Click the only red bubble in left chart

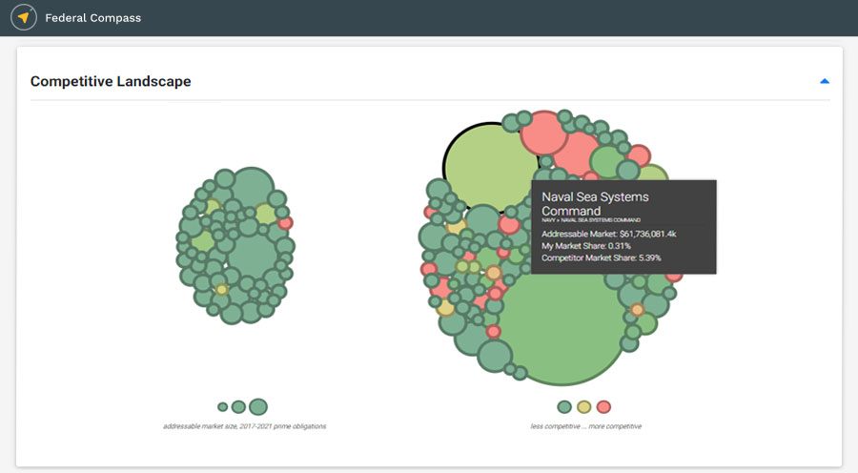pos(285,222)
